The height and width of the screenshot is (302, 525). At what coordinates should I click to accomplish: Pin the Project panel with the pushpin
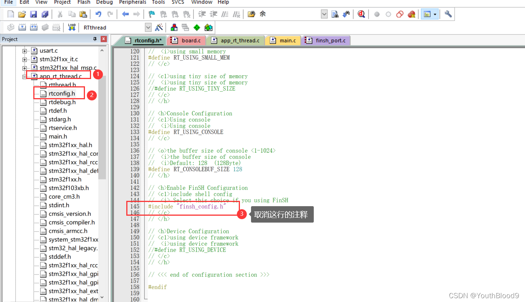click(x=95, y=39)
